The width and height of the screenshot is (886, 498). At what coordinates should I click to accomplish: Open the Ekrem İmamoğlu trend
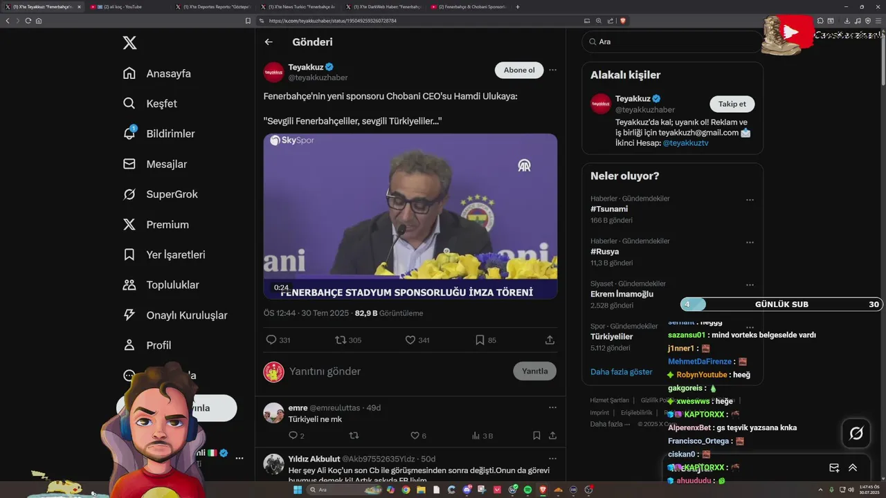(622, 294)
